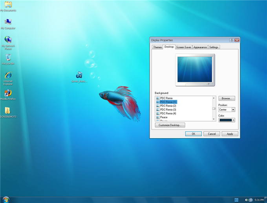Click the taskbar clock showing 5:31 PM

point(259,200)
